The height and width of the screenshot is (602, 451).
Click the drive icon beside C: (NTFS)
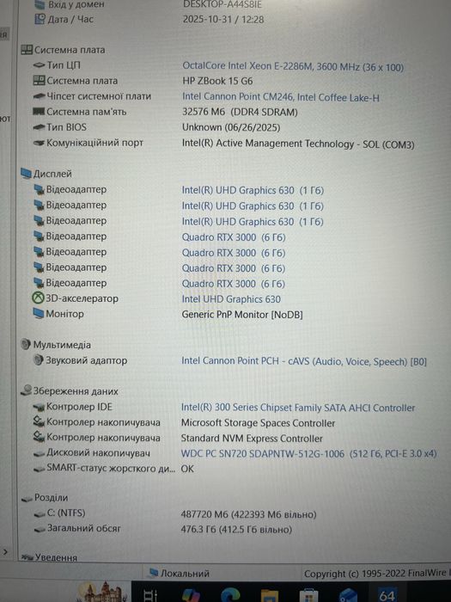click(x=40, y=513)
